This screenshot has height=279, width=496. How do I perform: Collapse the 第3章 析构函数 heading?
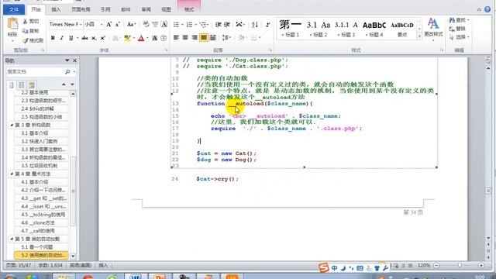point(12,126)
